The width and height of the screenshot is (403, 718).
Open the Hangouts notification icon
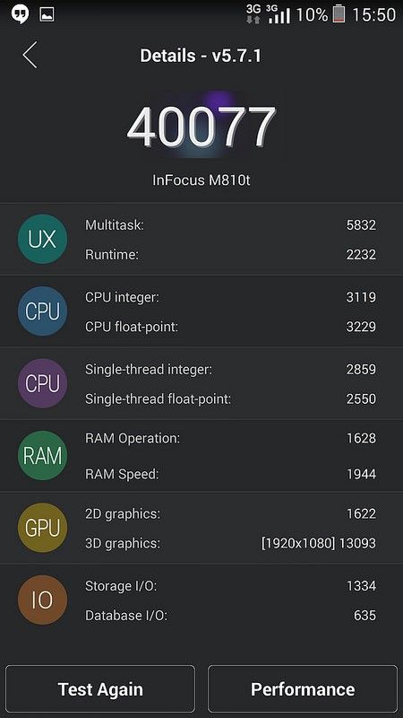pyautogui.click(x=20, y=14)
